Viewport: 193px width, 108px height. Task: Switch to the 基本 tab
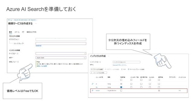click(11, 32)
